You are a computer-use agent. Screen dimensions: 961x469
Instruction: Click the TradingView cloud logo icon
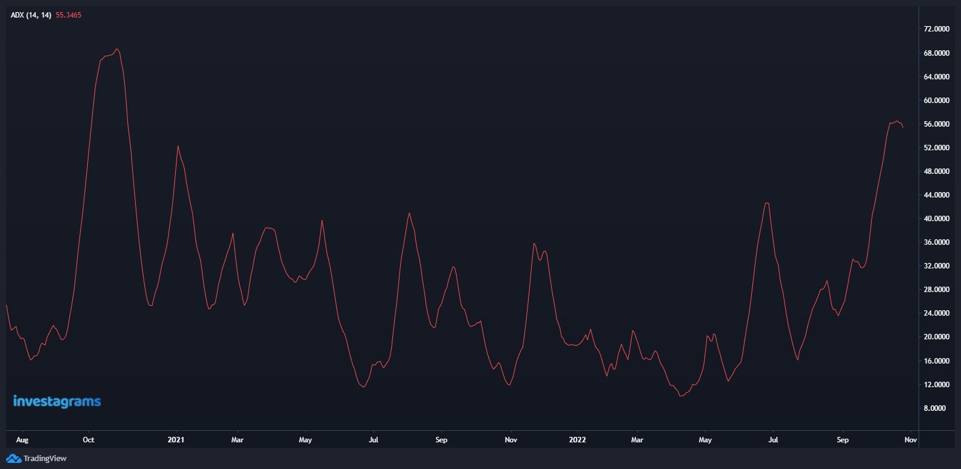click(x=13, y=459)
